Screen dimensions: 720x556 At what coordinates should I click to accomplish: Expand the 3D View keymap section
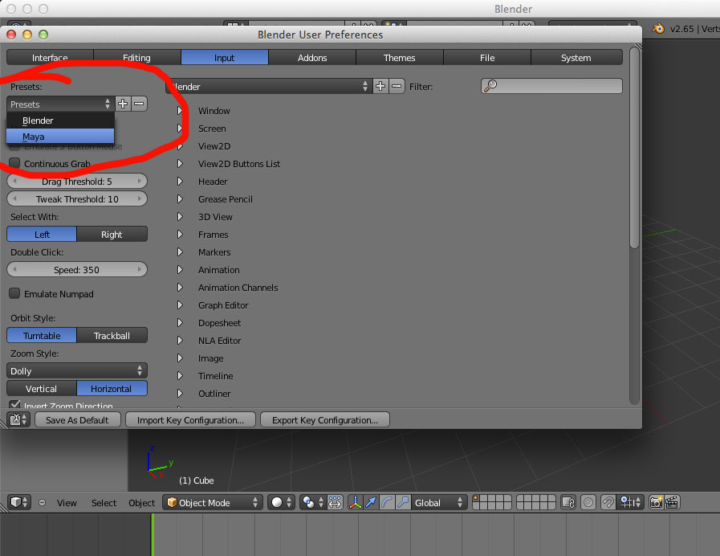pyautogui.click(x=180, y=216)
